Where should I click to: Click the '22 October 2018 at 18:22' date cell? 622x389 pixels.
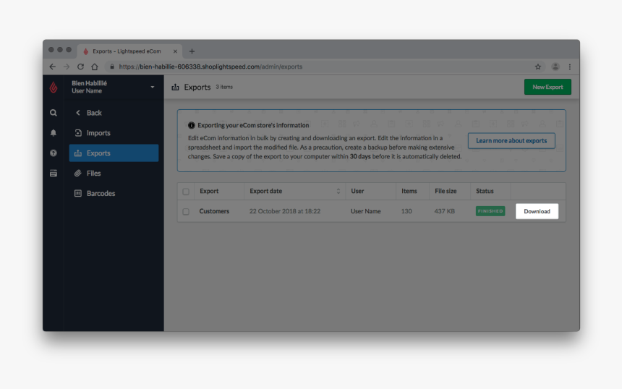pyautogui.click(x=285, y=211)
